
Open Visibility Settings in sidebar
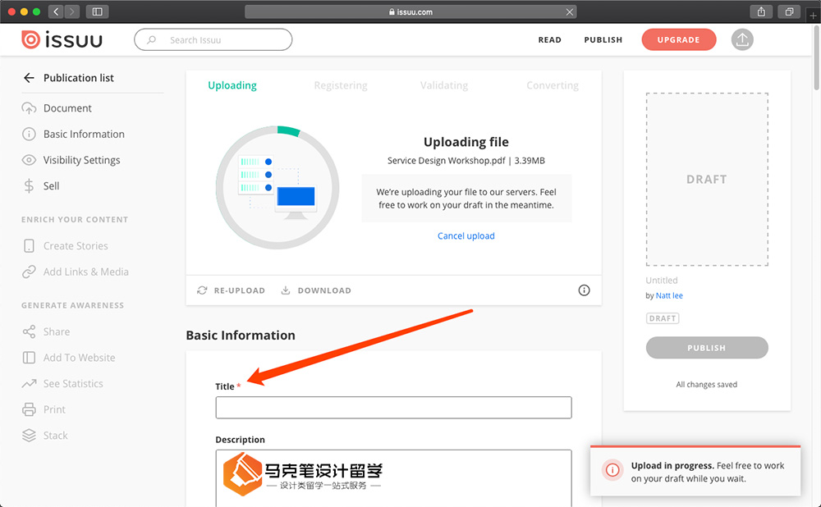click(x=81, y=160)
